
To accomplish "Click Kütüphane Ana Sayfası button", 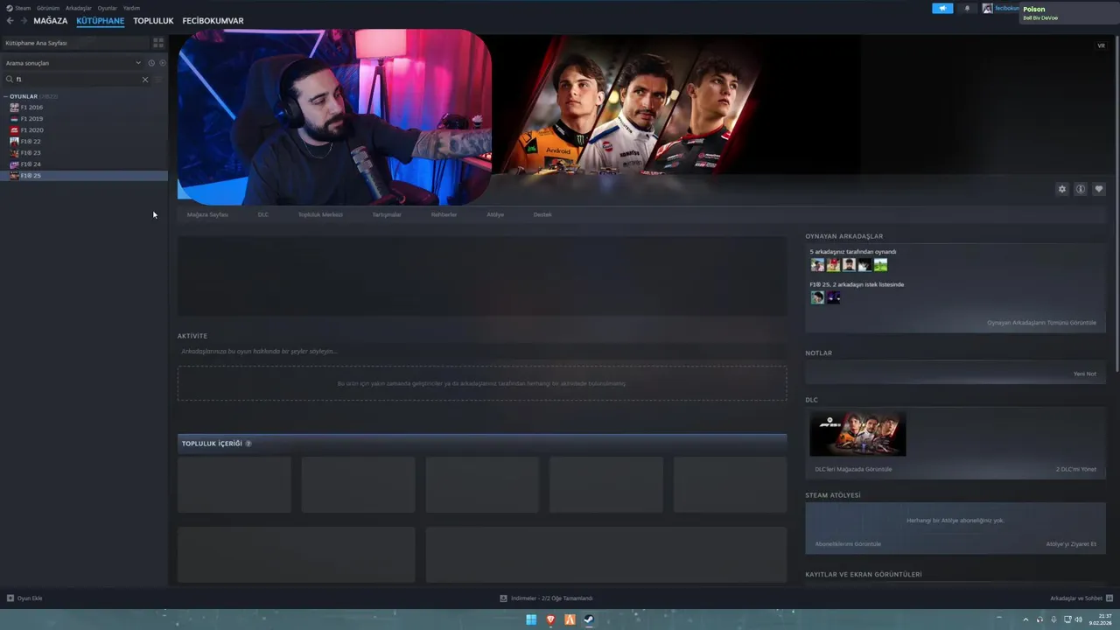I will [74, 42].
